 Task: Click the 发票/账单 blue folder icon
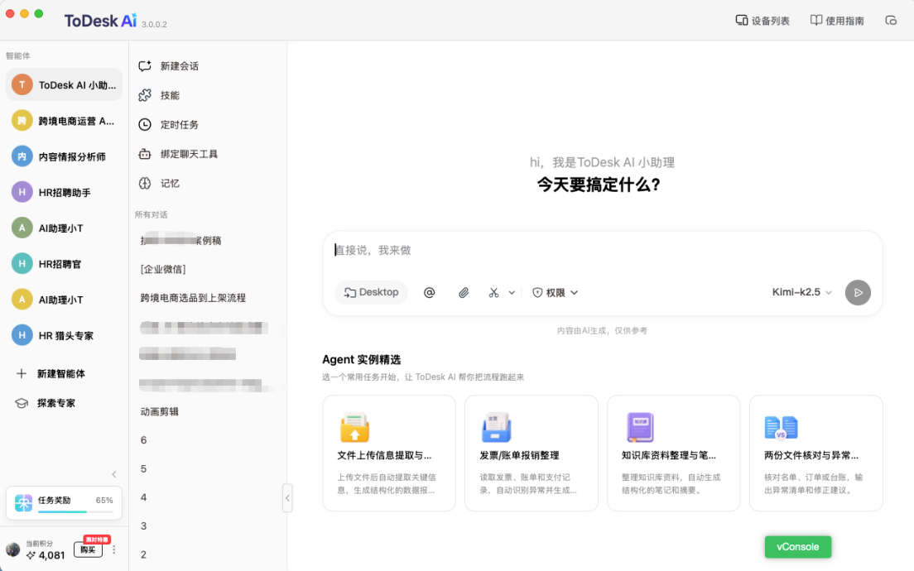(497, 427)
